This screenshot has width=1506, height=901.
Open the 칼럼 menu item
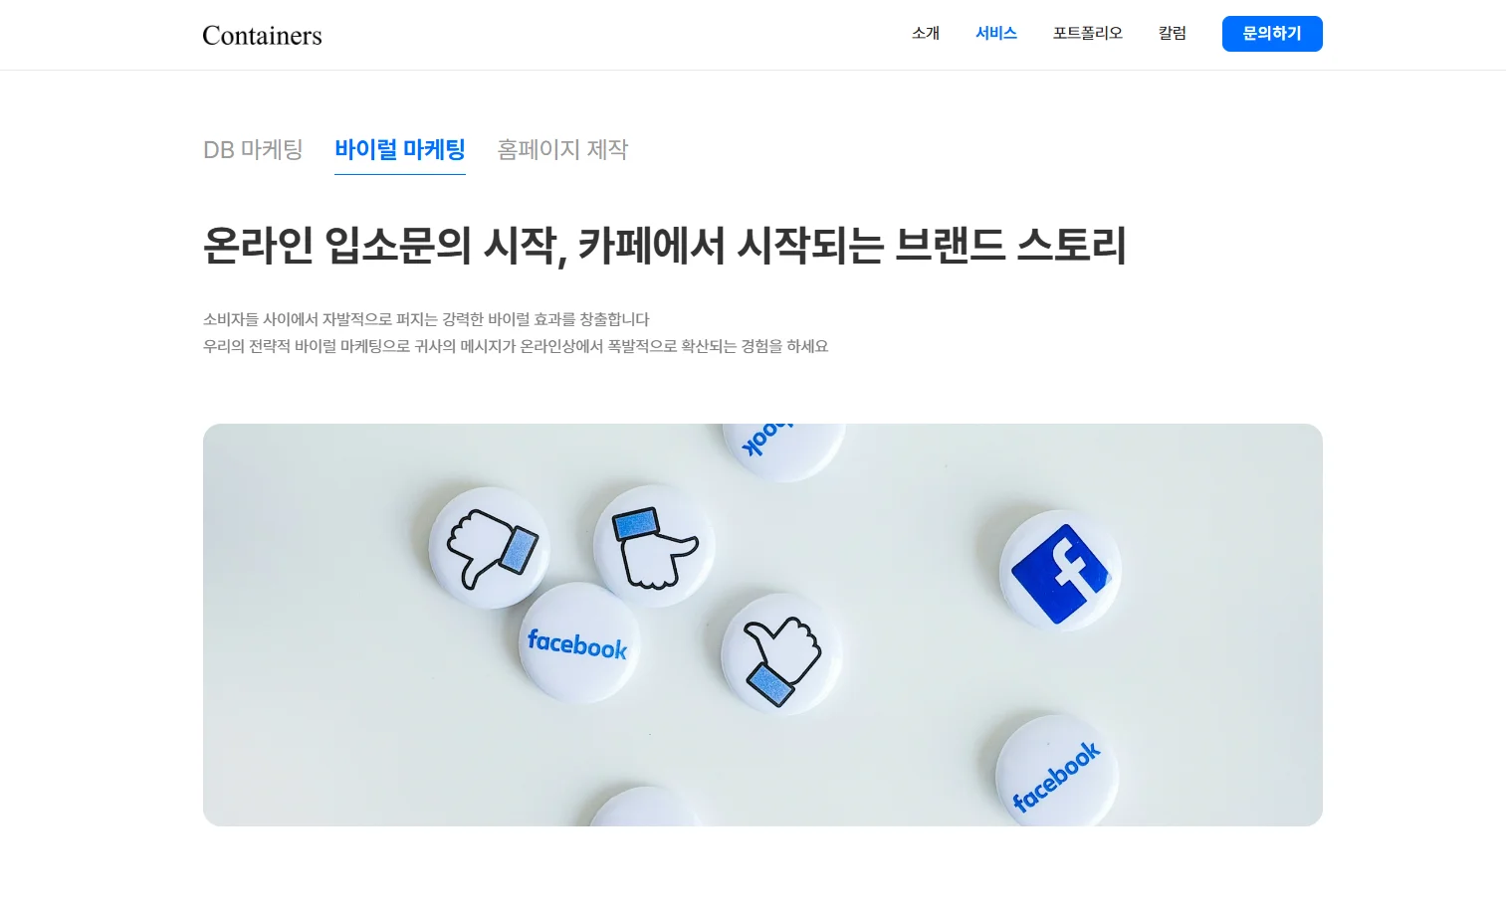[x=1173, y=33]
